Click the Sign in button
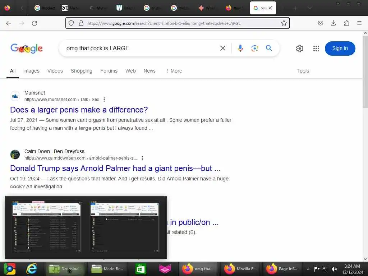Screen dimensions: 368x276 pos(340,49)
